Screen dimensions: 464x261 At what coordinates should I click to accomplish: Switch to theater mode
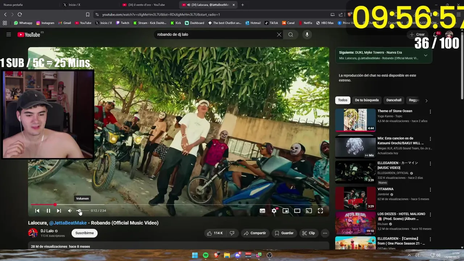[x=297, y=211]
